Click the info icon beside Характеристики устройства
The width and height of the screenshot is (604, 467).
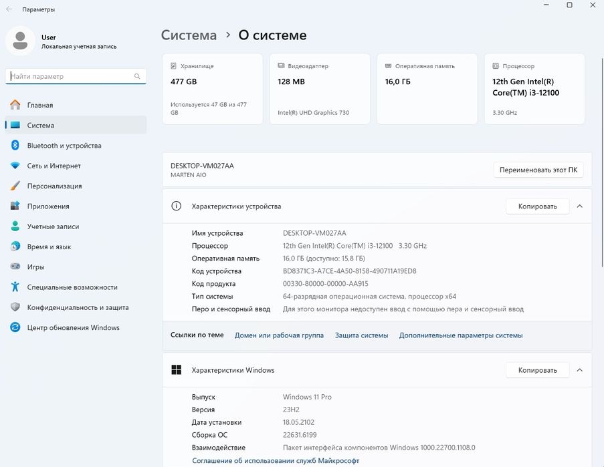point(176,206)
